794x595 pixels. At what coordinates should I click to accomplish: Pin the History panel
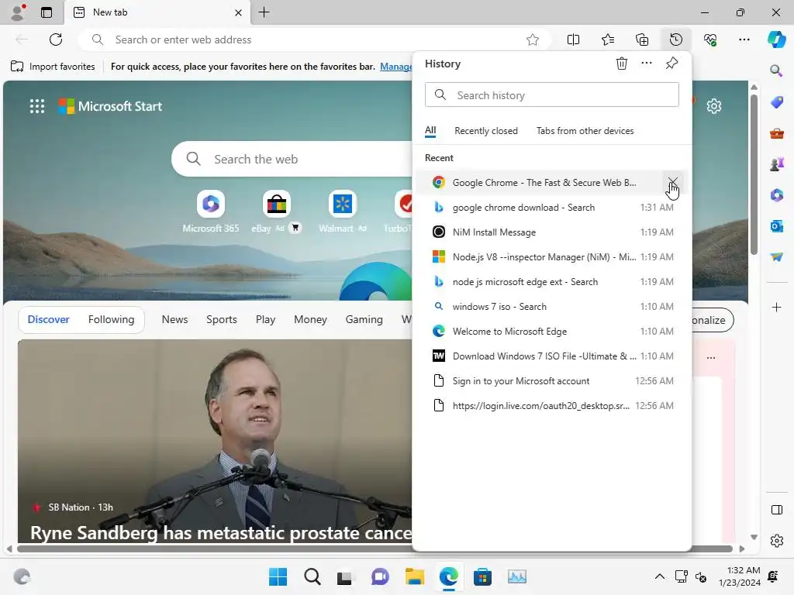coord(672,64)
